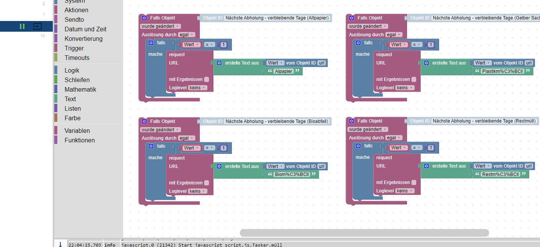540x247 pixels.
Task: Toggle 'mit Ergebnissen' checkbox in Altpapier block
Action: tap(206, 79)
